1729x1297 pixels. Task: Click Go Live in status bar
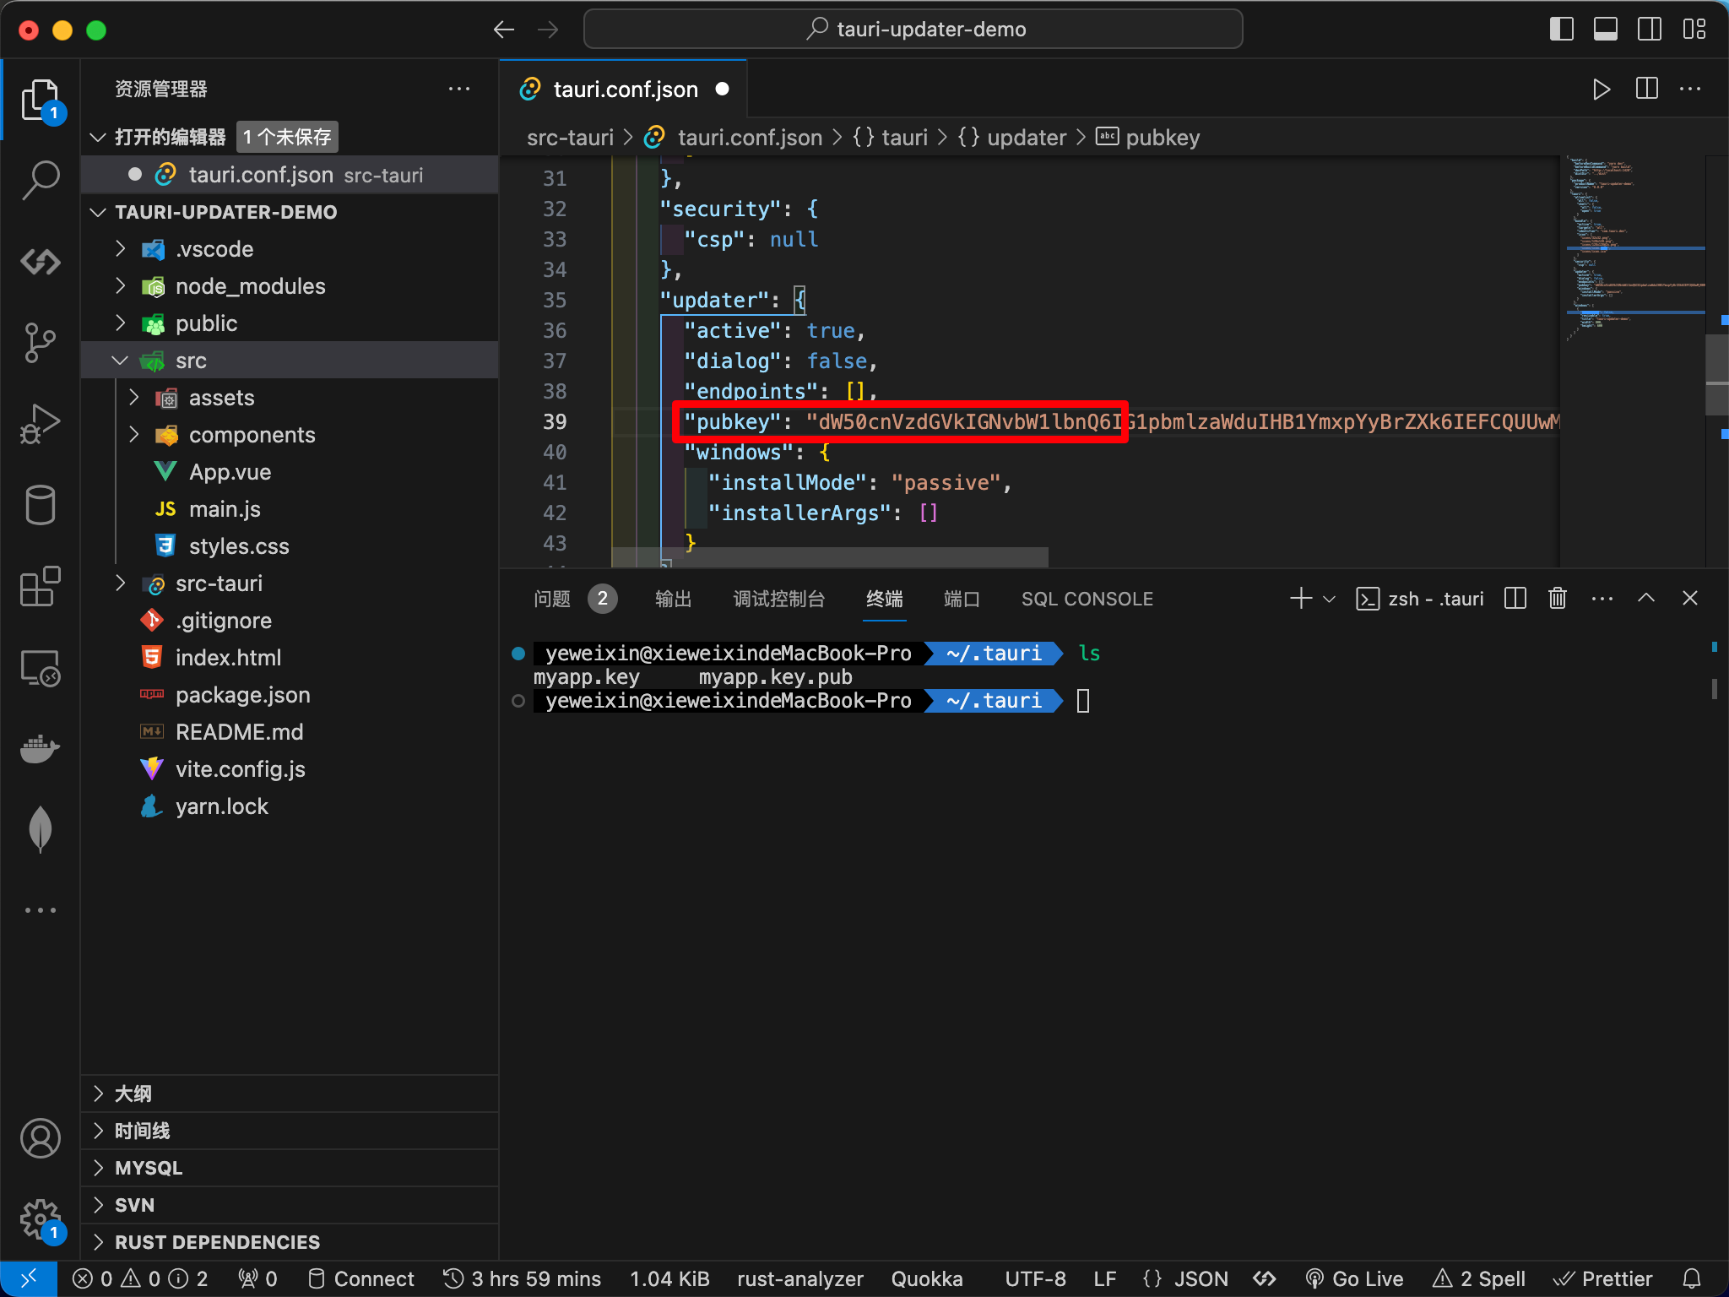(x=1354, y=1278)
